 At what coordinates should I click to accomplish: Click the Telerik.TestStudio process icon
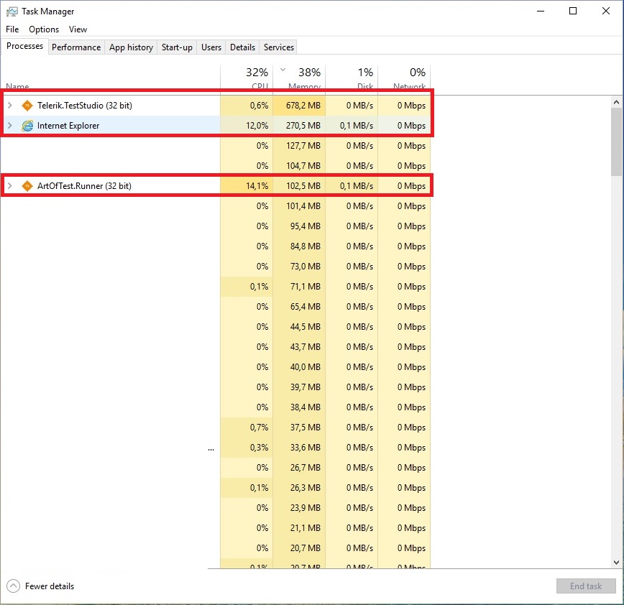27,106
